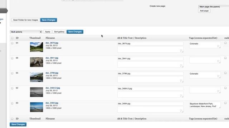The height and width of the screenshot is (128, 229).
Task: Click ID column header at table top
Action: 17,38
